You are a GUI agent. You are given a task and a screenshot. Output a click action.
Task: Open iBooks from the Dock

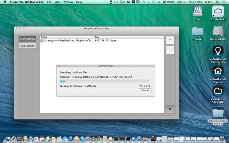(x=76, y=139)
